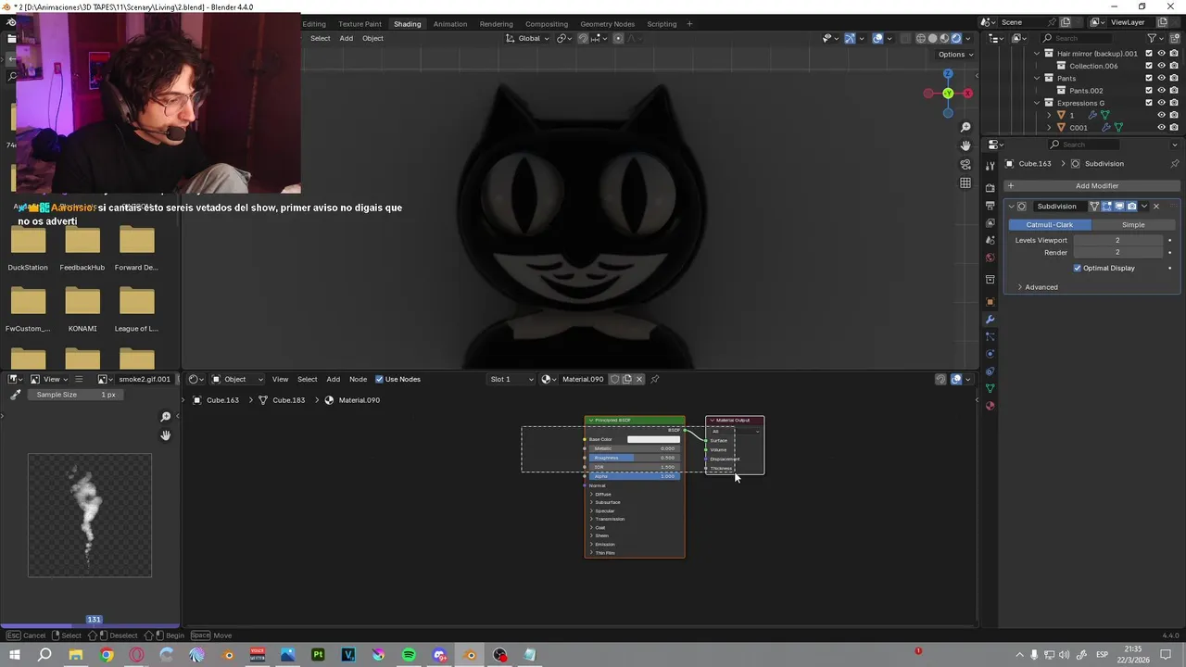Select the Simple subdivision type
The image size is (1186, 667).
(1133, 225)
